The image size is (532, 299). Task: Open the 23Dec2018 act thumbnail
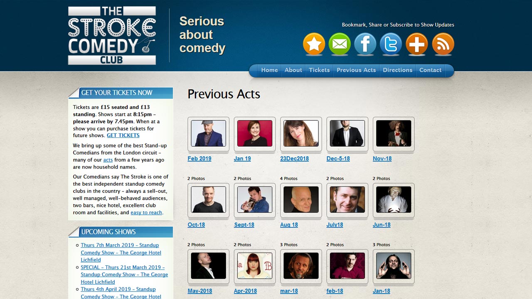pos(301,133)
